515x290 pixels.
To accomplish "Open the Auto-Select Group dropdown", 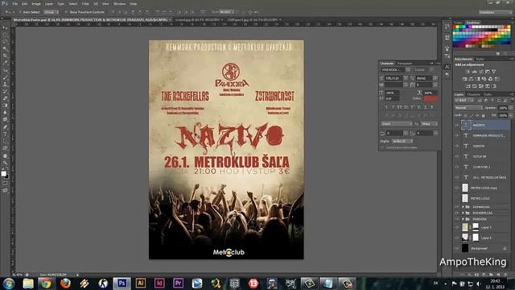I will tap(51, 12).
